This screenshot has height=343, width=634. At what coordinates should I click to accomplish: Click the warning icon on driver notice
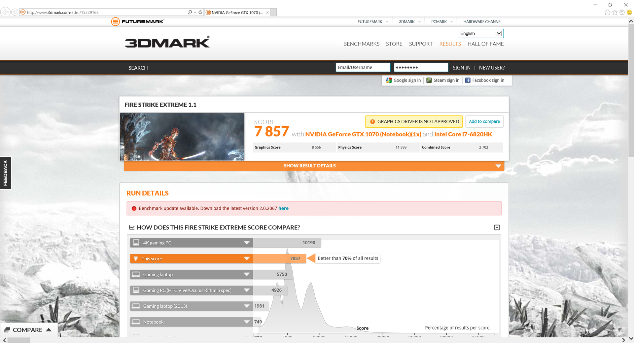[372, 122]
